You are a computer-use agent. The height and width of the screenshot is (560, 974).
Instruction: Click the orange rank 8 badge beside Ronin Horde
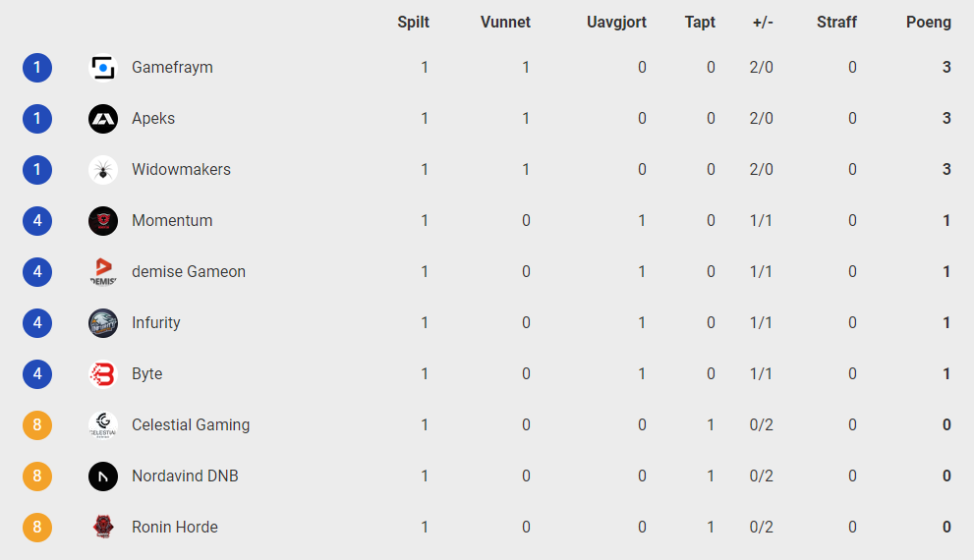(x=37, y=528)
